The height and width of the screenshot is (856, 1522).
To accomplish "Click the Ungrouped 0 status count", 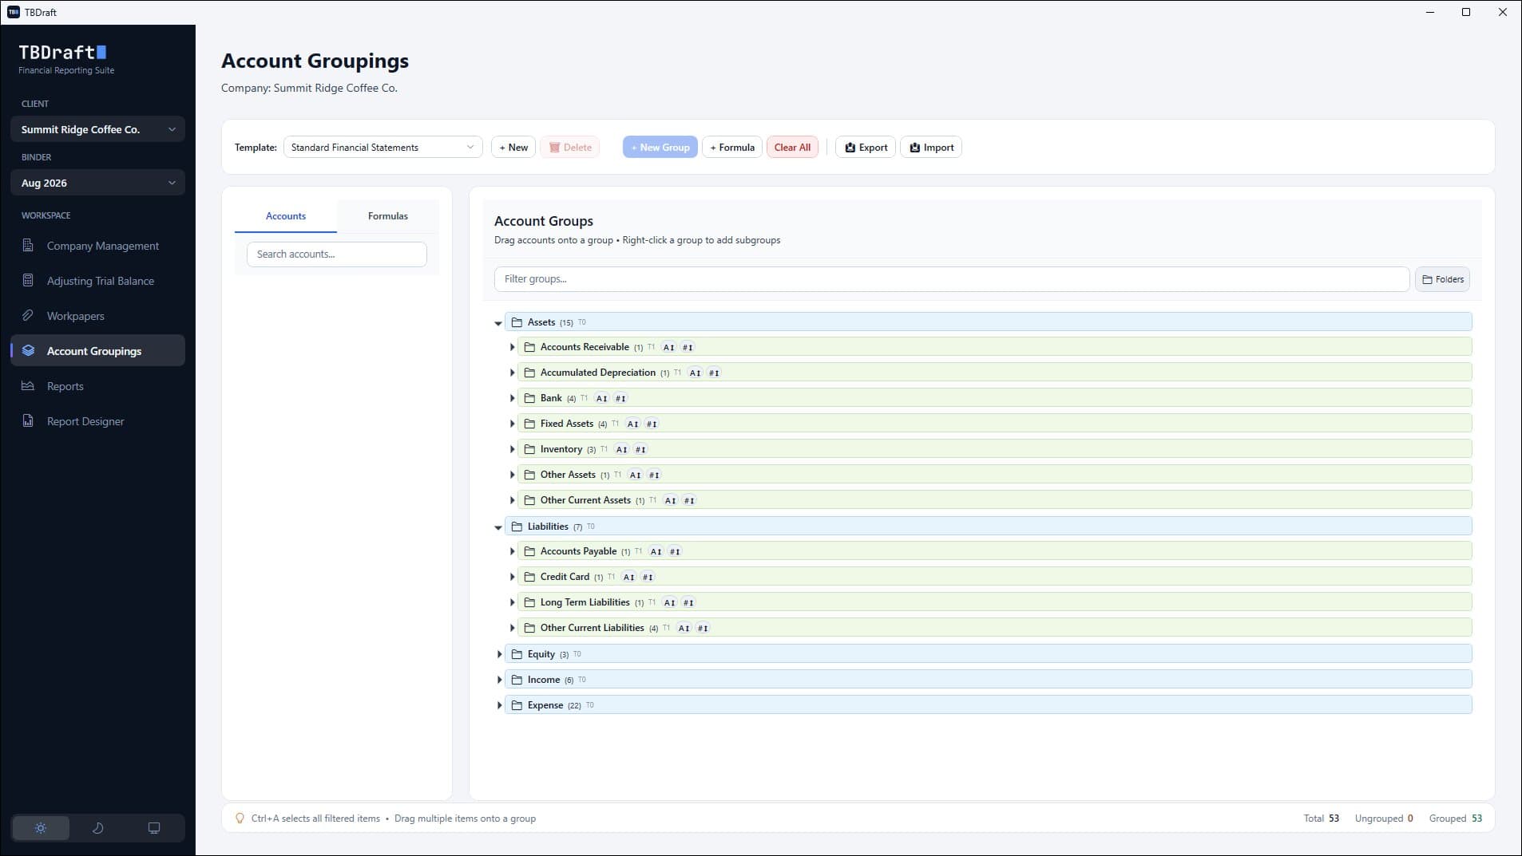I will (1384, 819).
